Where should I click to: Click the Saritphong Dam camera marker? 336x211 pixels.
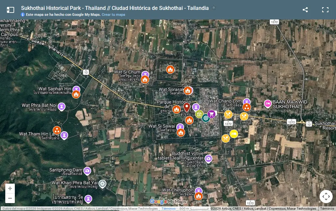[x=87, y=171]
